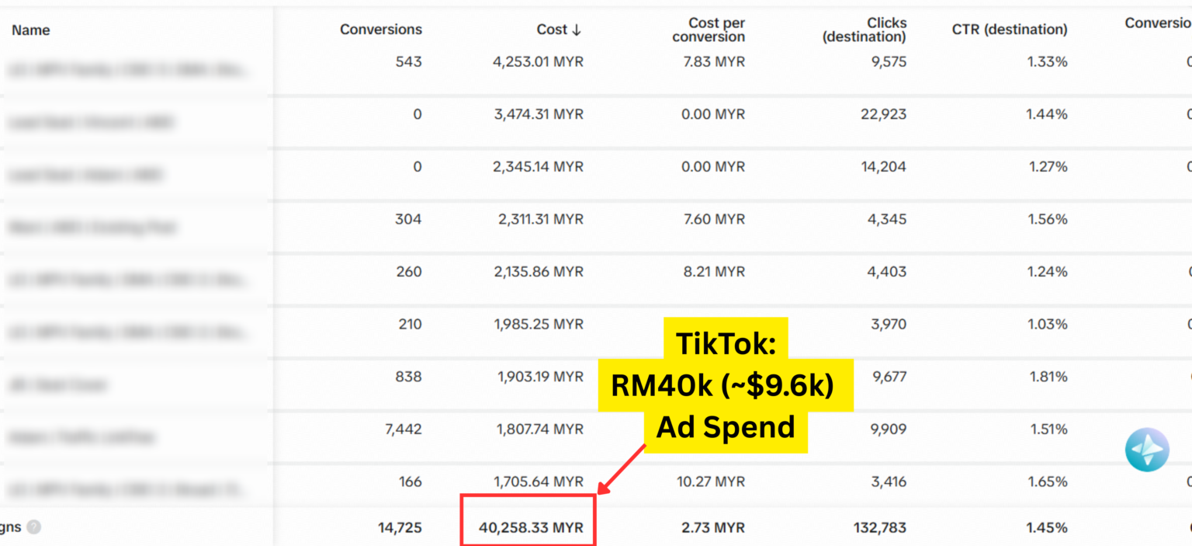
Task: Open the blurred campaign name with 838 conversions
Action: tap(58, 384)
